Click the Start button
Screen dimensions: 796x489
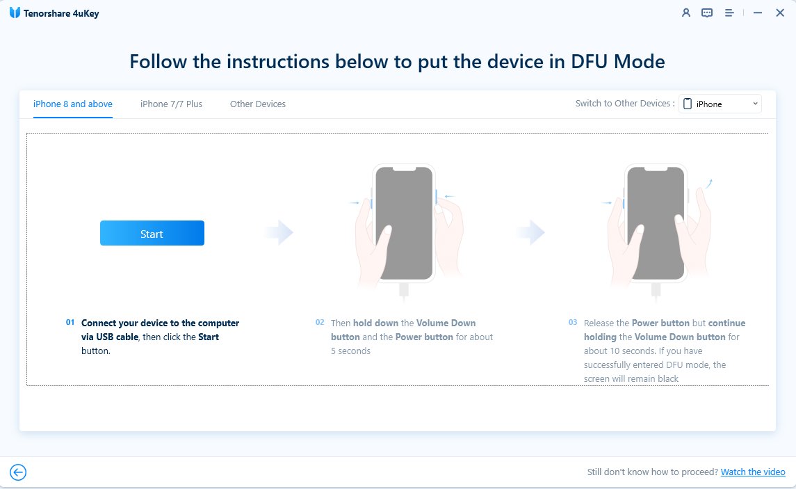(152, 233)
